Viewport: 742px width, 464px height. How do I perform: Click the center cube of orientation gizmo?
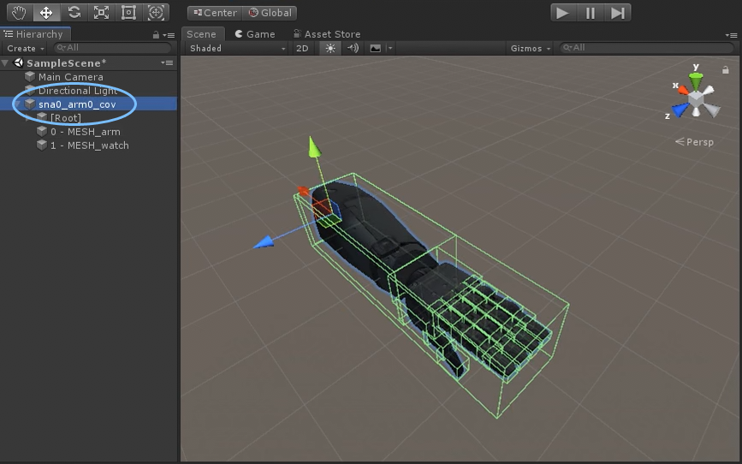click(696, 99)
